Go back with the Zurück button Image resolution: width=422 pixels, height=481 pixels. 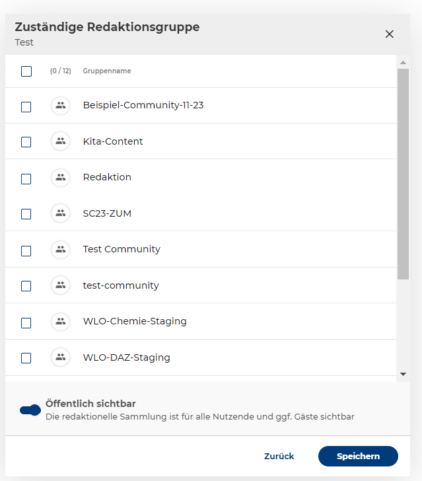[279, 457]
